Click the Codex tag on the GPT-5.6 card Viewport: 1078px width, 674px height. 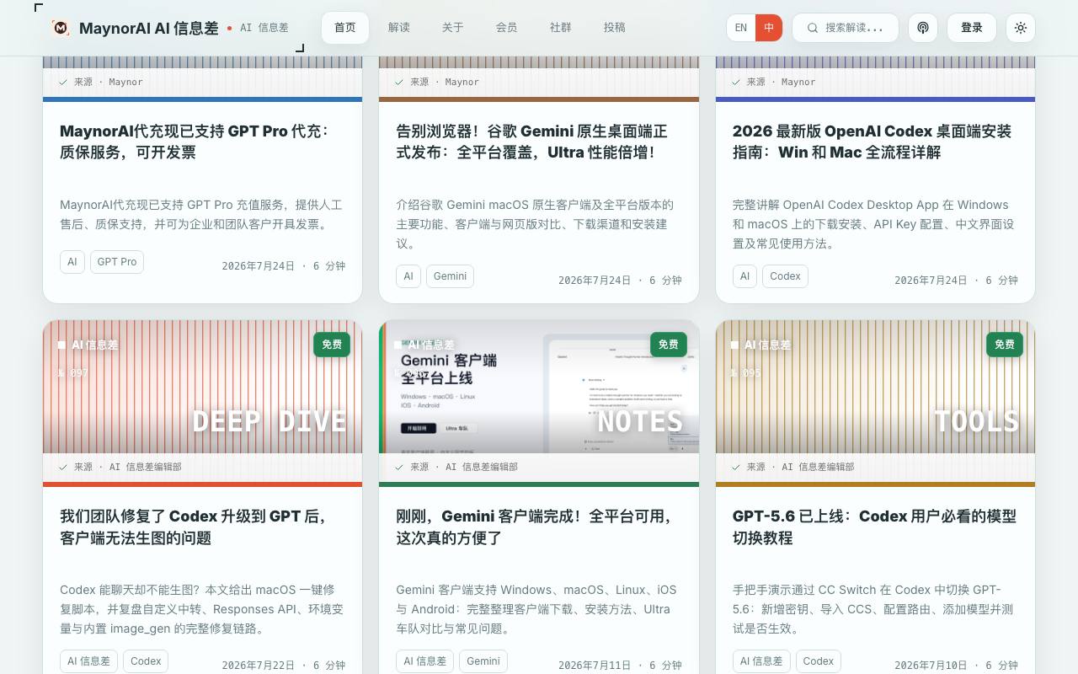[818, 661]
